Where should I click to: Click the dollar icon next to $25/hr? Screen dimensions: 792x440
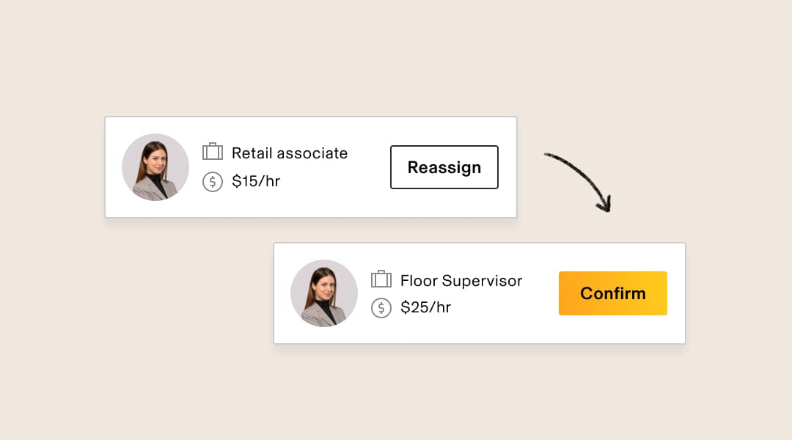[381, 308]
